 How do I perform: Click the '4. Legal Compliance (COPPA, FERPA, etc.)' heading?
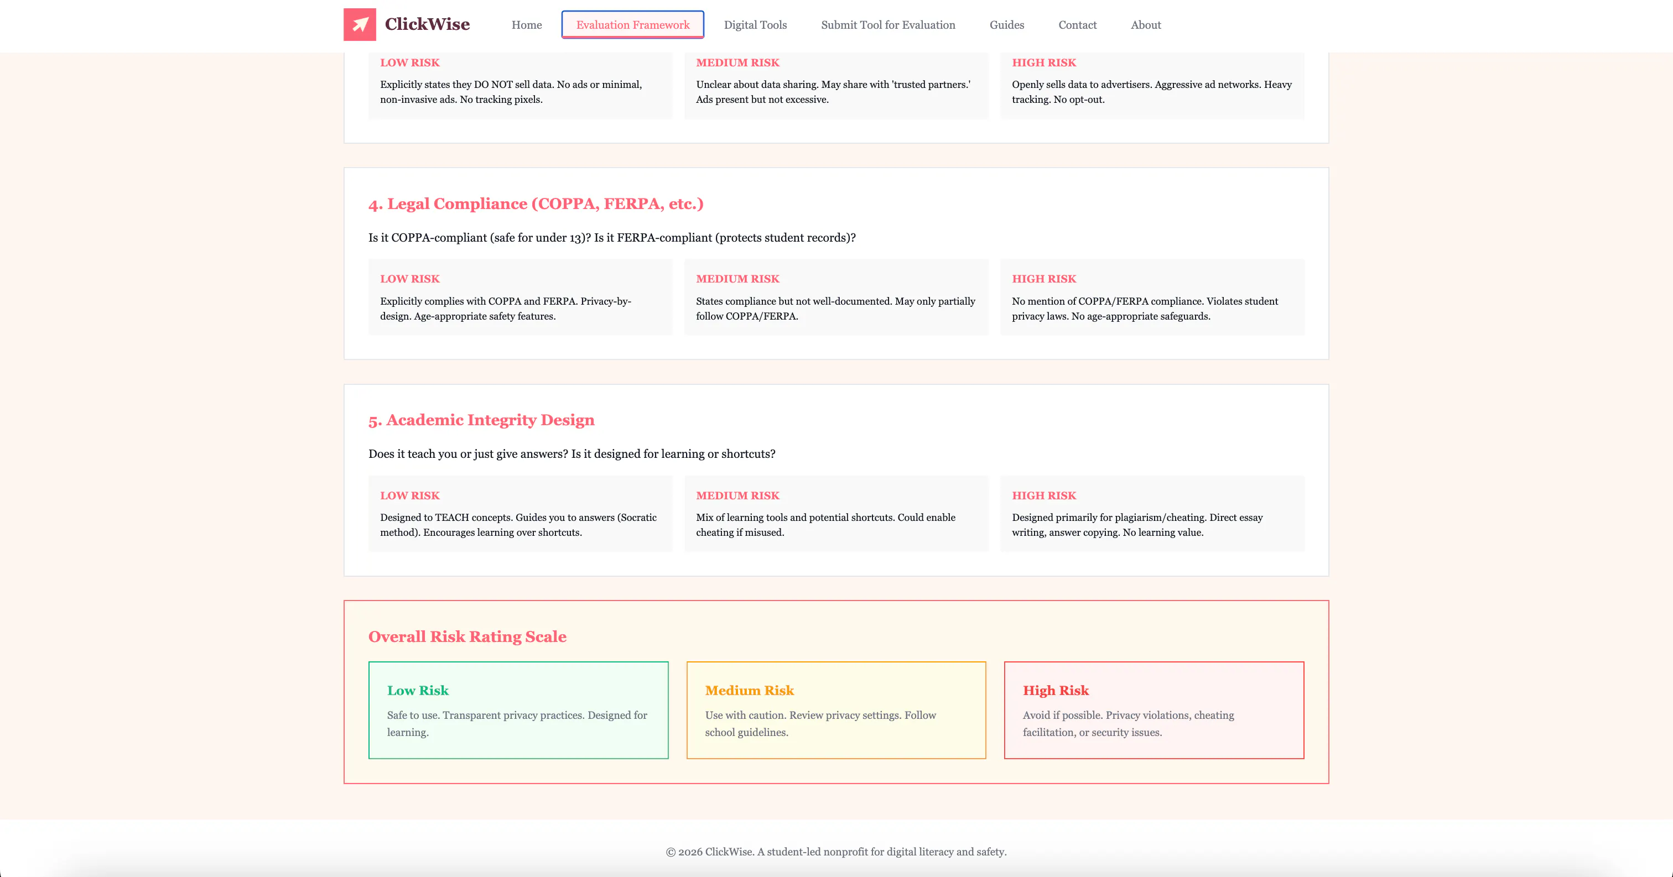(536, 204)
